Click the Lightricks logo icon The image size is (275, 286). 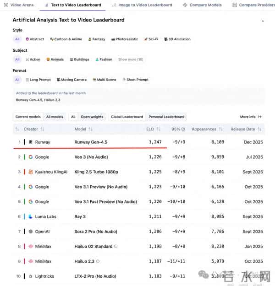point(30,276)
